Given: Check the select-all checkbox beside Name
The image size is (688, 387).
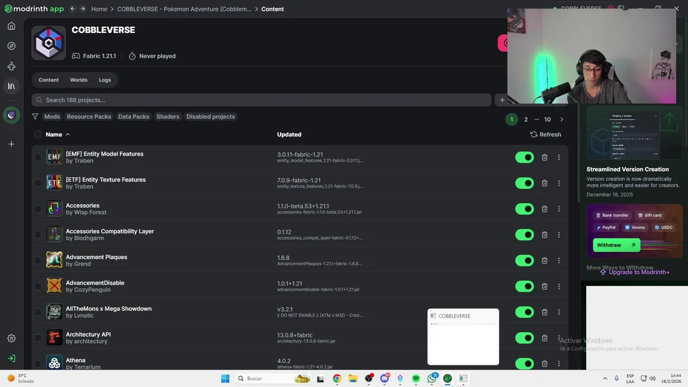Looking at the screenshot, I should click(x=38, y=134).
